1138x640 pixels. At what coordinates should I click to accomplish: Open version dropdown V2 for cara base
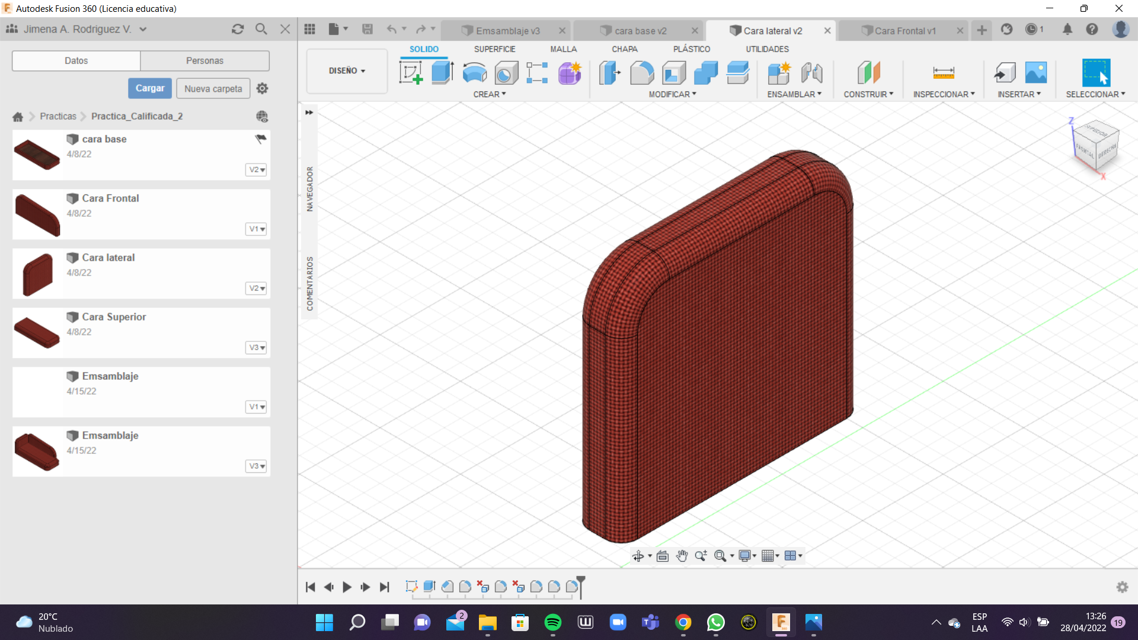(256, 169)
